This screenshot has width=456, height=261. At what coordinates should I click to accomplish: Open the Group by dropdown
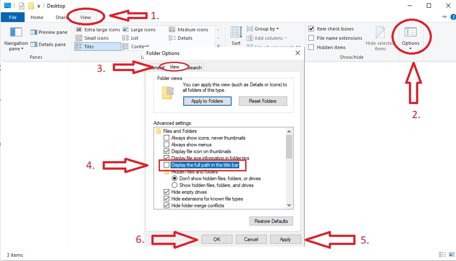(x=263, y=28)
